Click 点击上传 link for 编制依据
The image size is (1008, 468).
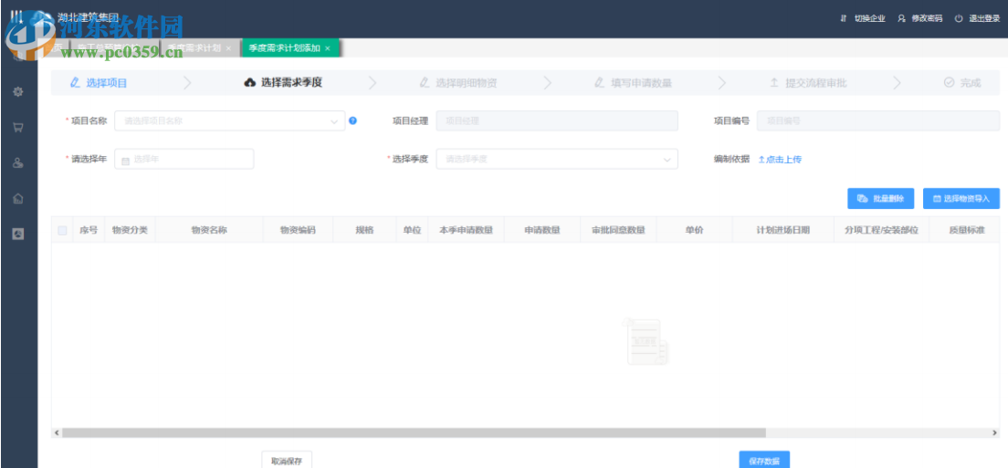(780, 160)
